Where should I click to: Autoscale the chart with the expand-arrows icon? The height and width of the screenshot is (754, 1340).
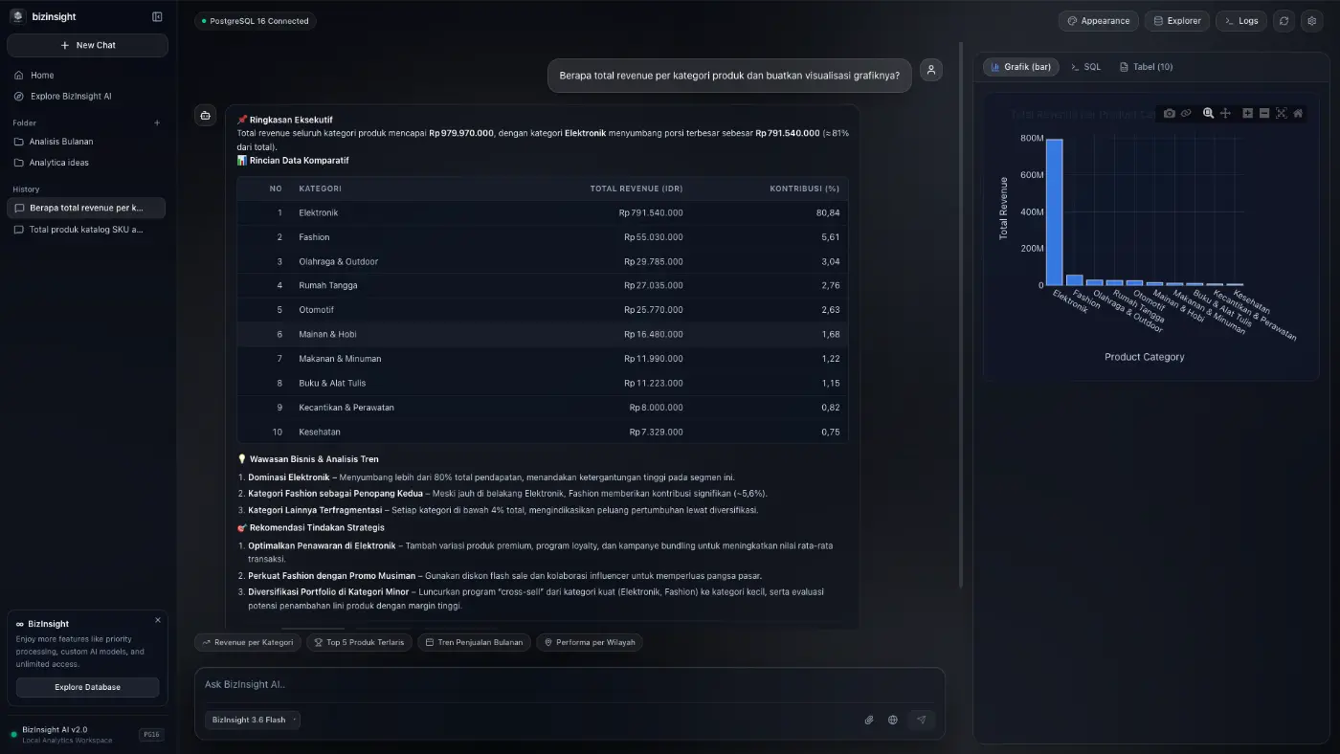(x=1282, y=113)
